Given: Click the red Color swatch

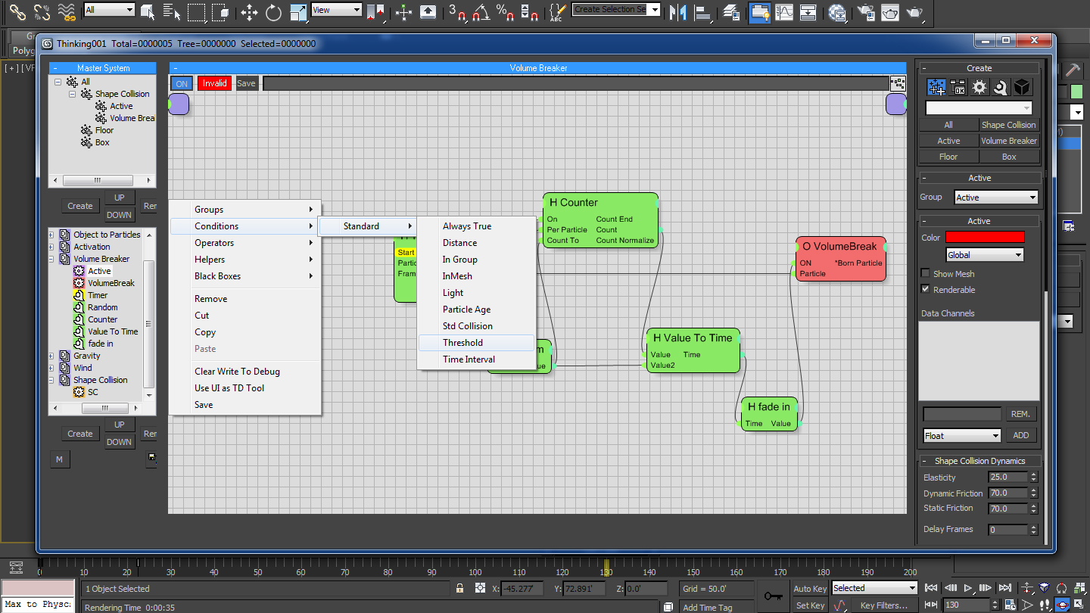Looking at the screenshot, I should pyautogui.click(x=985, y=238).
